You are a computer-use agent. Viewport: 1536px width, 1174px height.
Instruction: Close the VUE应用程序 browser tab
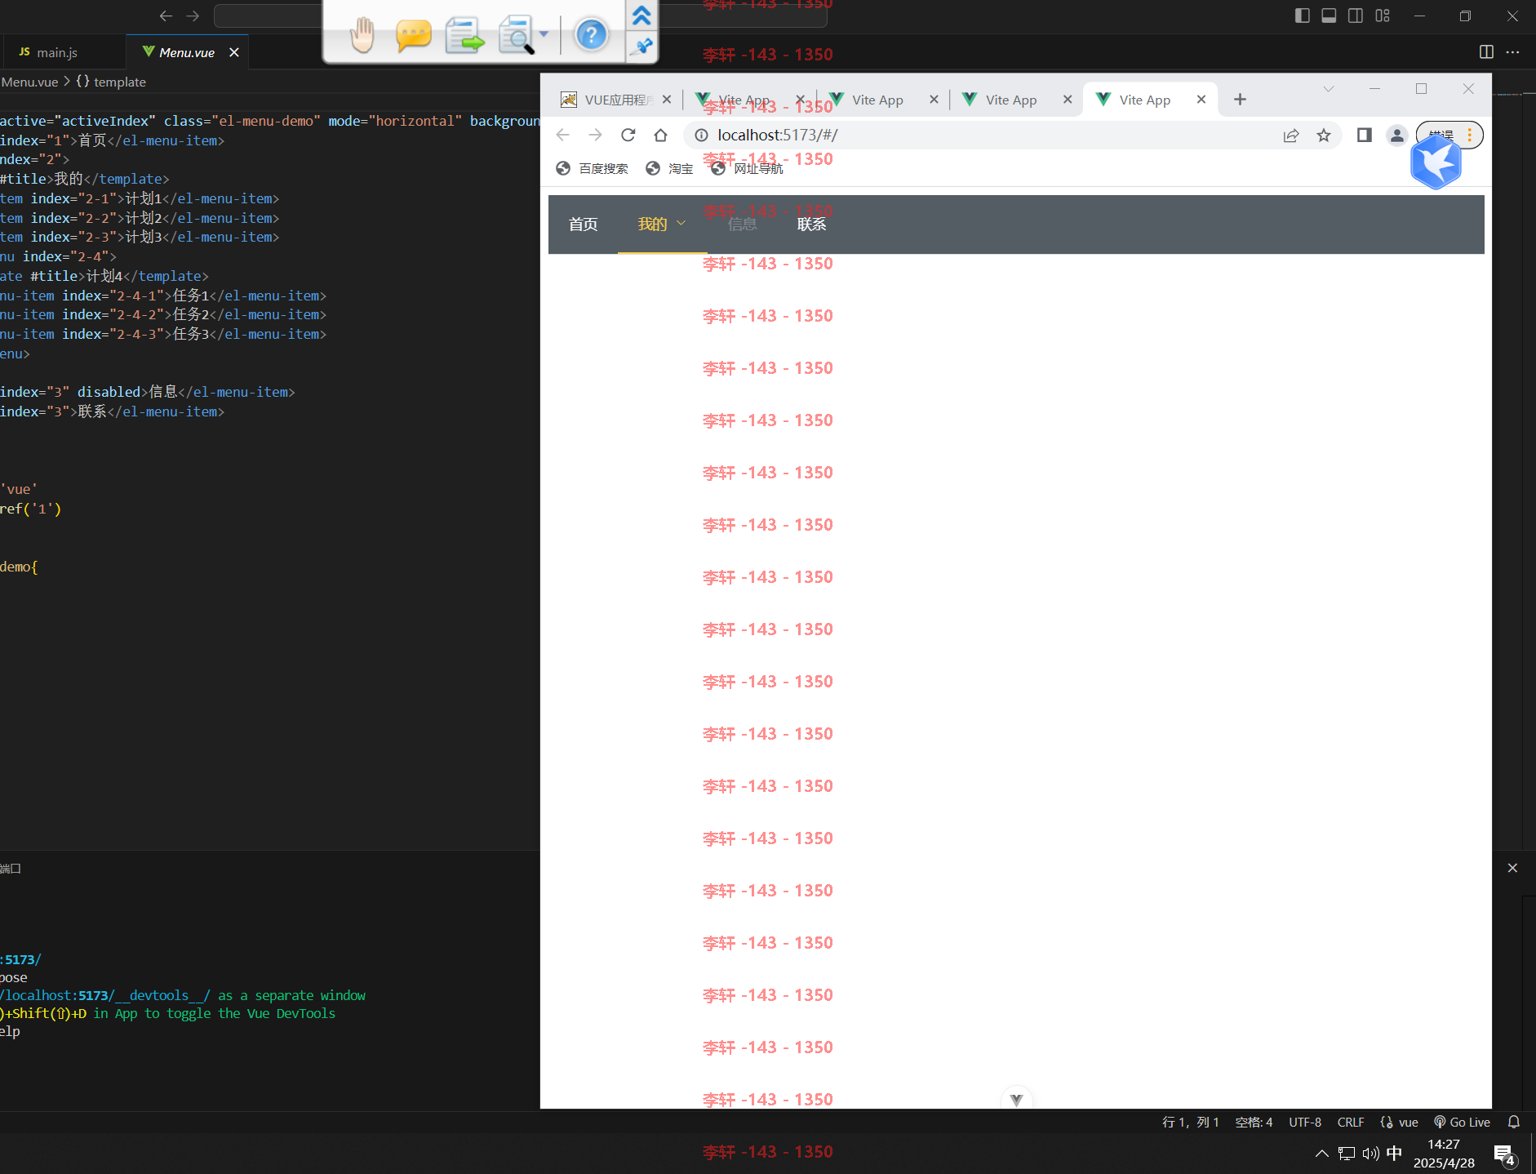[x=667, y=100]
